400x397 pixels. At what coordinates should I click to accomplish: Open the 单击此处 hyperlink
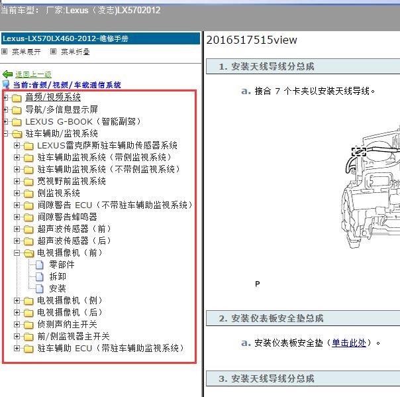pyautogui.click(x=349, y=343)
